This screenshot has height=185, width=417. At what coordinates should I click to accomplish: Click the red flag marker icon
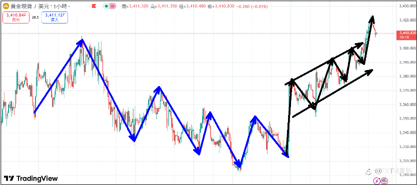coord(93,6)
